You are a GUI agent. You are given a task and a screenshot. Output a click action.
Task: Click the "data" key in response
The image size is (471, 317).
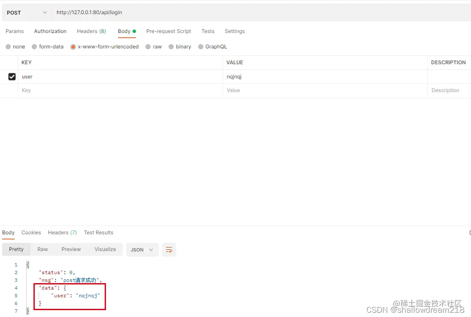(48, 288)
